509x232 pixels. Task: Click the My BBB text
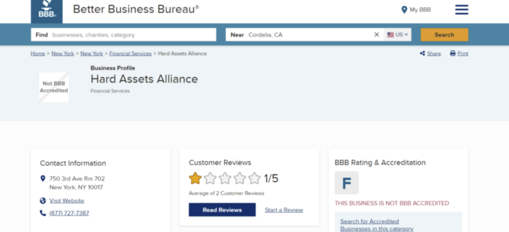[x=421, y=10]
